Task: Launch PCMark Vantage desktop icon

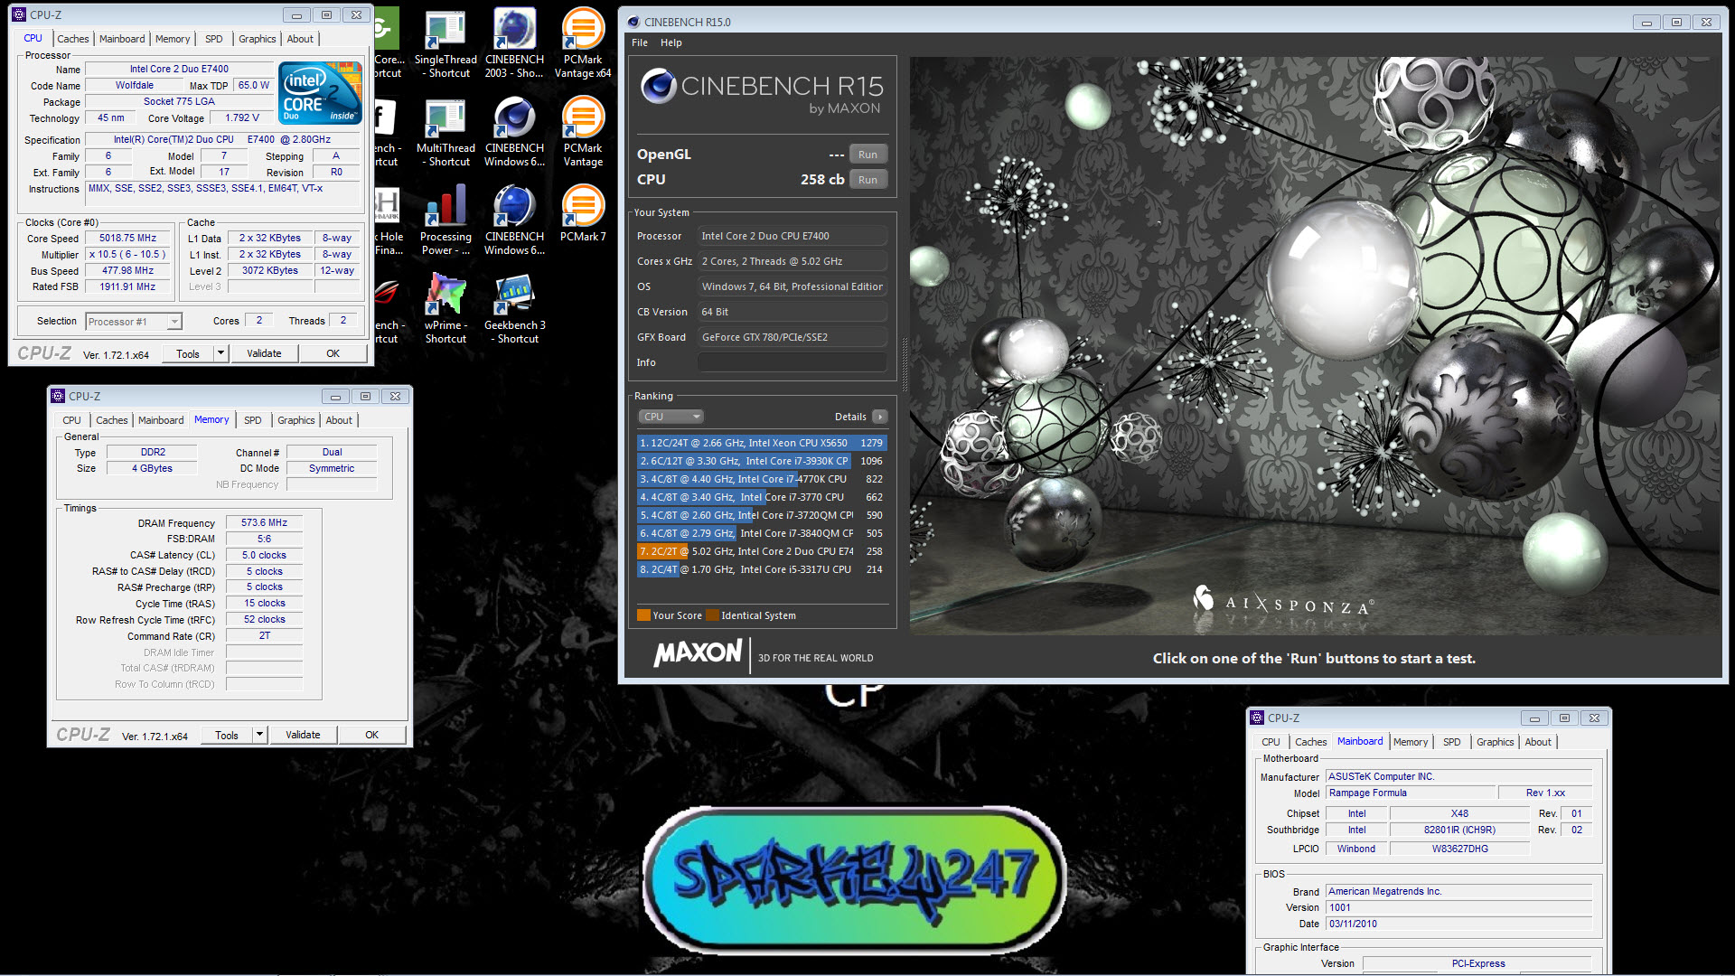Action: pyautogui.click(x=583, y=133)
